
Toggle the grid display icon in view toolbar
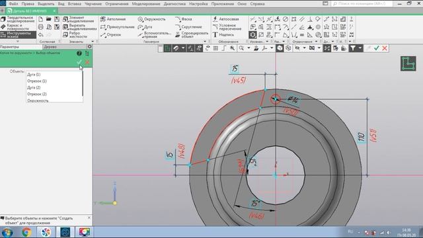click(215, 48)
